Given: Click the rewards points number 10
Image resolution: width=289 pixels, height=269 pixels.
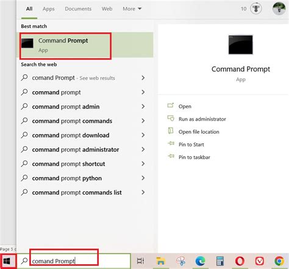Looking at the screenshot, I should 243,9.
